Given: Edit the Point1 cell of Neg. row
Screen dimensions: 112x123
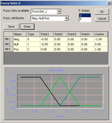Looking at the screenshot, I should point(47,39).
